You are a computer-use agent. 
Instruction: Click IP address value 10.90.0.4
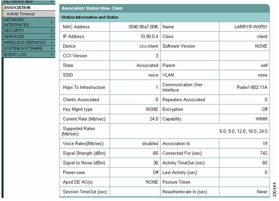pos(149,36)
